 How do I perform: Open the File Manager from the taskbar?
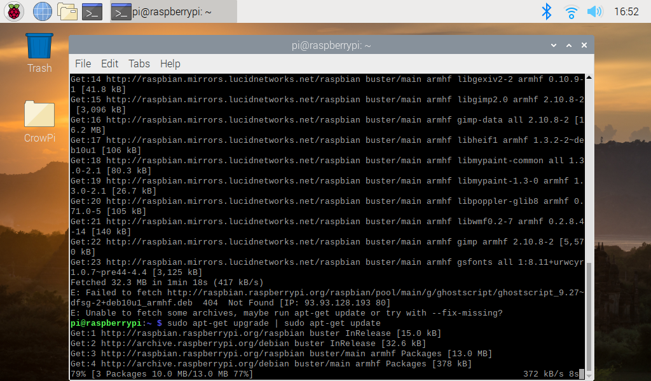(x=67, y=11)
